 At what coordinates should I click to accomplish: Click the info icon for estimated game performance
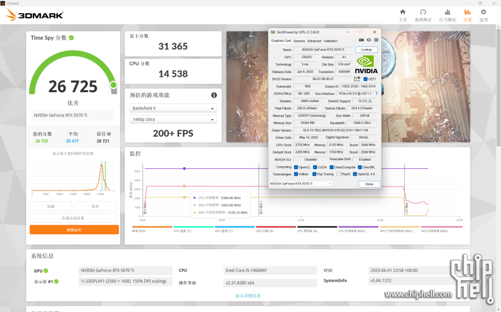point(214,95)
